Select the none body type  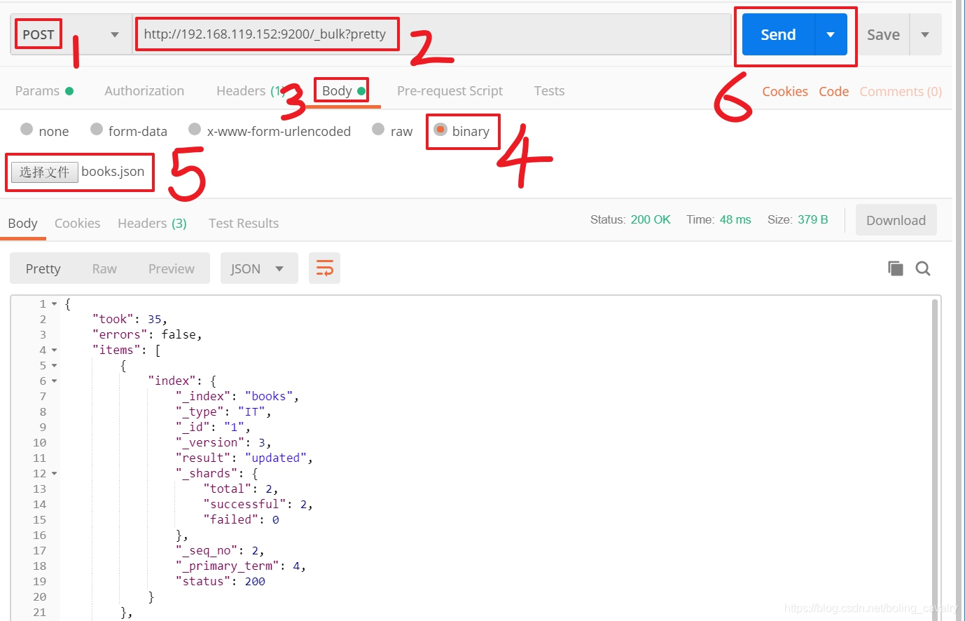(45, 130)
